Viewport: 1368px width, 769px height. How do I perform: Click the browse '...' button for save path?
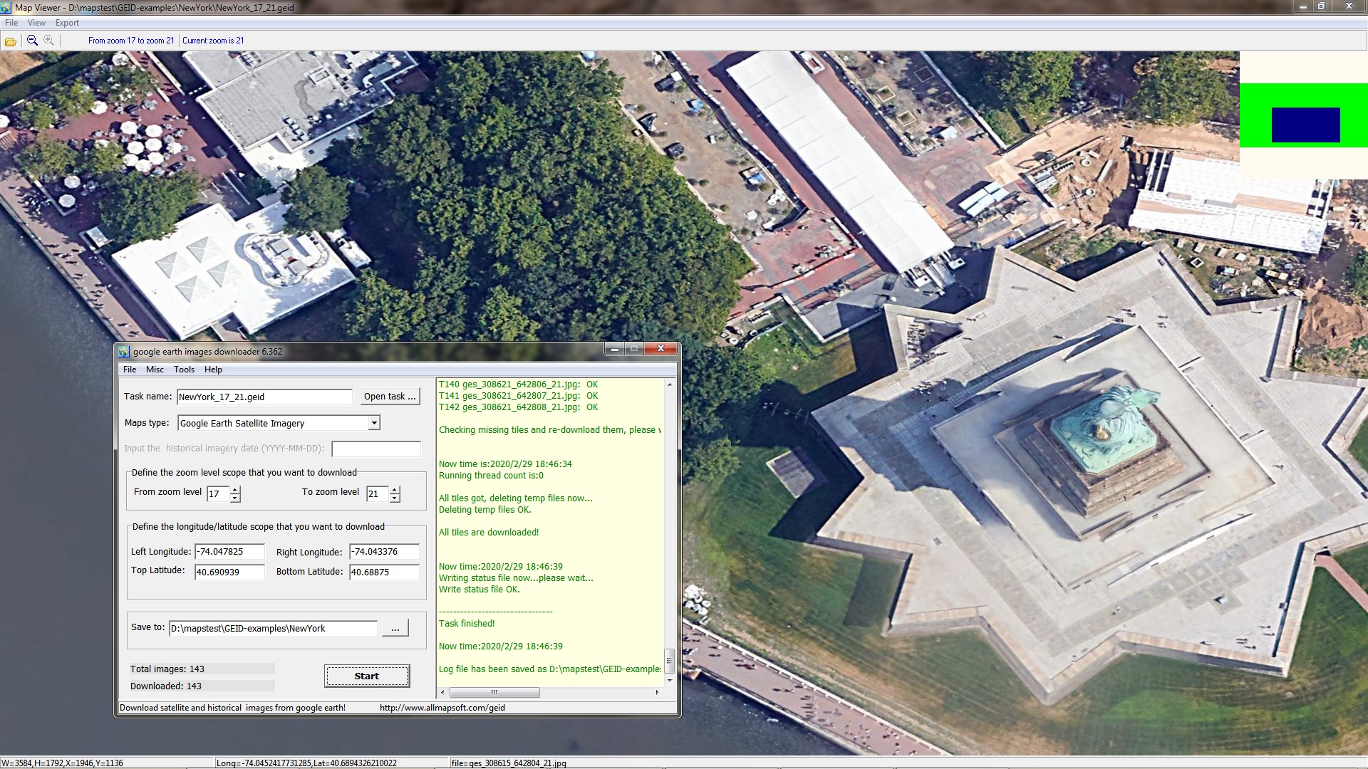(x=395, y=628)
